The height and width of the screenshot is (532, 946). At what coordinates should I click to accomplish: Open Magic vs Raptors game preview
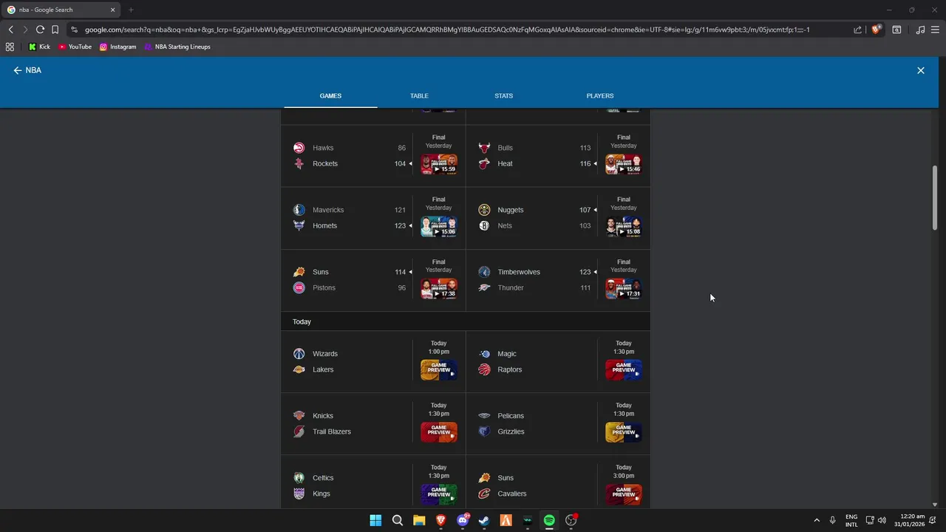point(624,369)
